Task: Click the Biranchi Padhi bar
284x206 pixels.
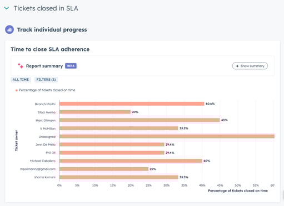Action: coord(132,104)
